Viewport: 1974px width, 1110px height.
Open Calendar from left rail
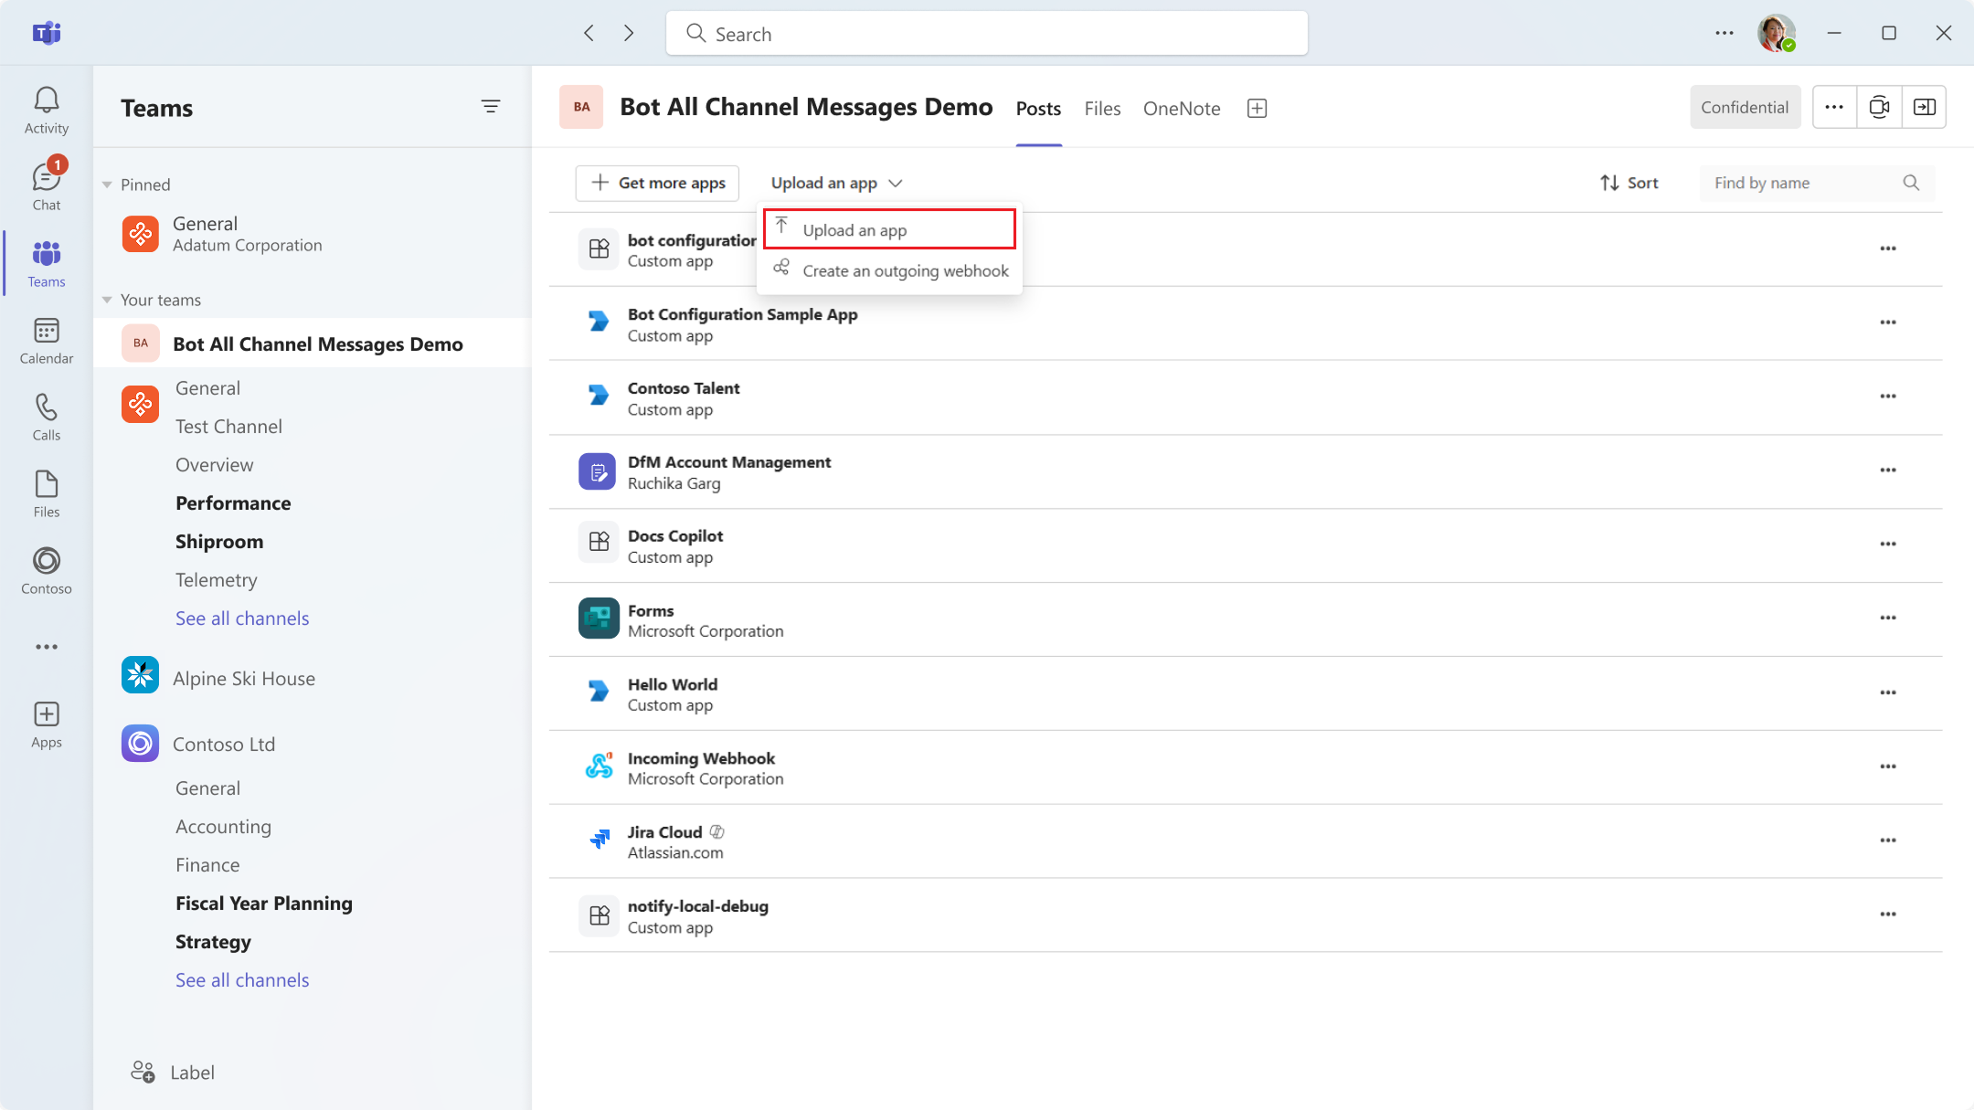tap(47, 340)
